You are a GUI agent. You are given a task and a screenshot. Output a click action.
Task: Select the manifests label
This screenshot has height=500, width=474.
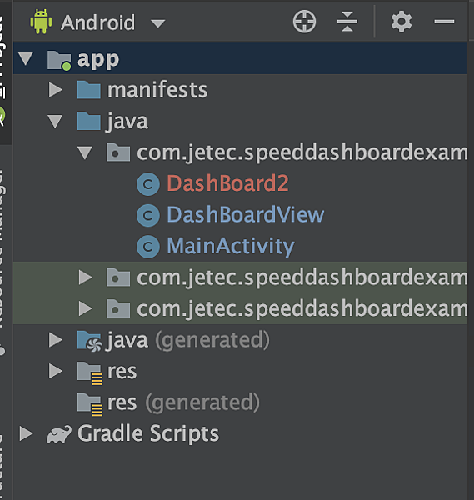click(157, 90)
